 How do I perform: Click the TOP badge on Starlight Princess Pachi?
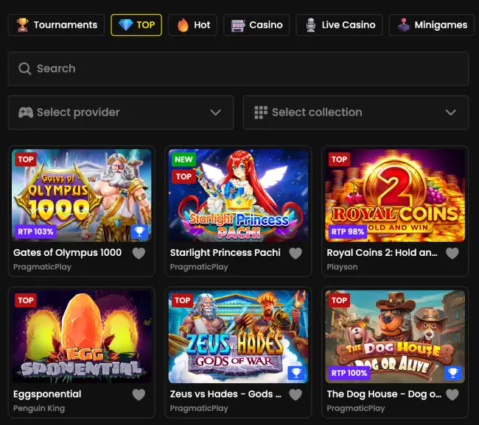pyautogui.click(x=183, y=176)
